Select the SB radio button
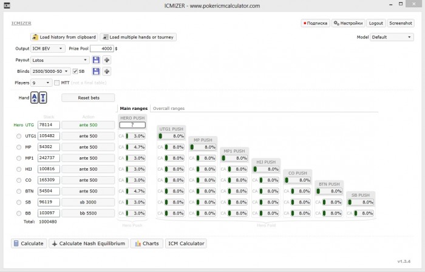Image resolution: width=425 pixels, height=272 pixels. click(19, 202)
